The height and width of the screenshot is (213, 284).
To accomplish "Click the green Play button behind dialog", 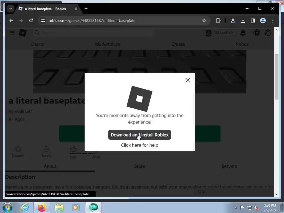I will tap(140, 134).
